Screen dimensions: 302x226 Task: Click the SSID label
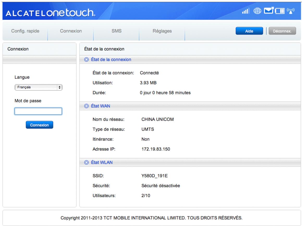pyautogui.click(x=98, y=176)
